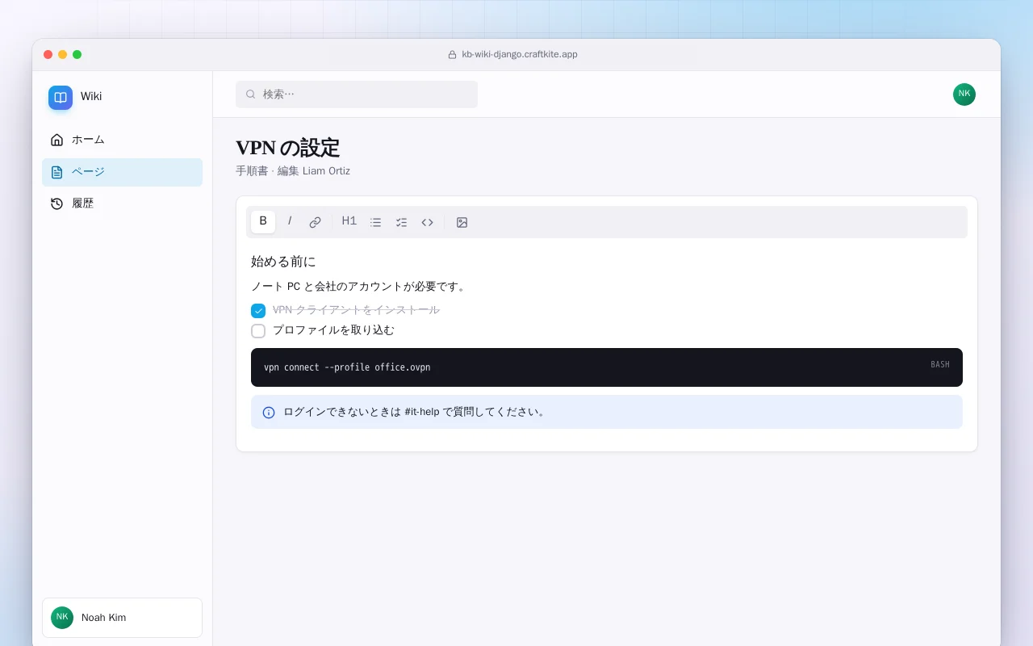Click the info icon in the callout
Image resolution: width=1033 pixels, height=646 pixels.
tap(269, 413)
